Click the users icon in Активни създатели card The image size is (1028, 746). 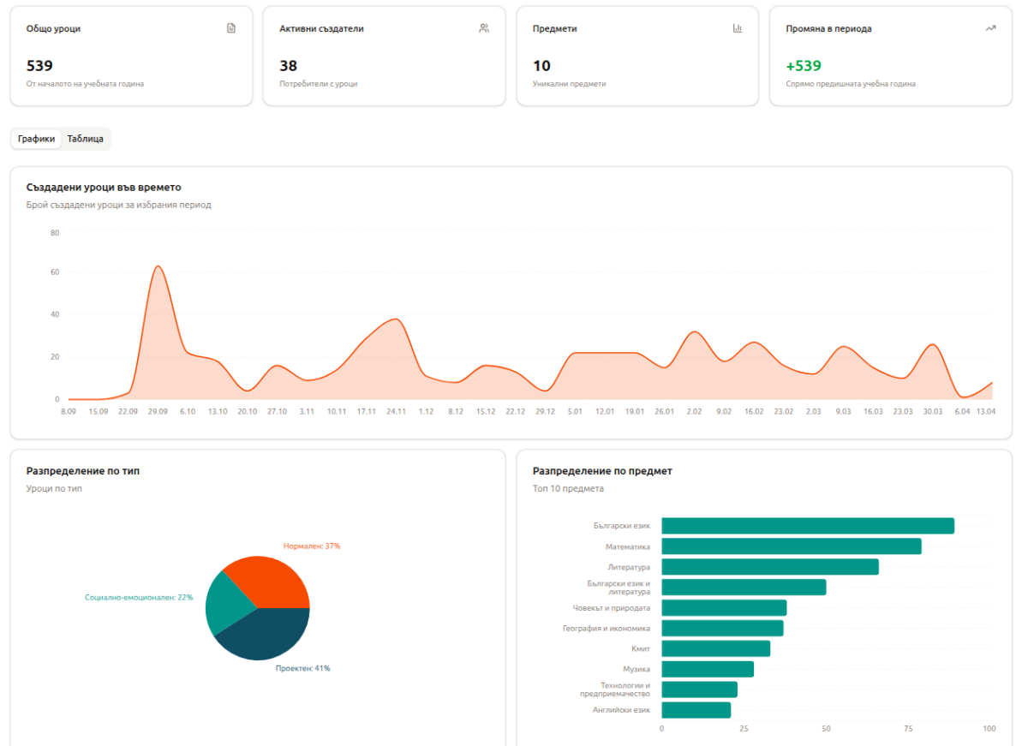point(484,28)
